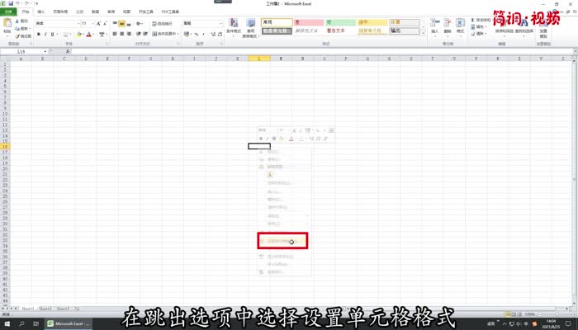Click the Merge and Center button
This screenshot has height=330, width=578.
point(163,35)
